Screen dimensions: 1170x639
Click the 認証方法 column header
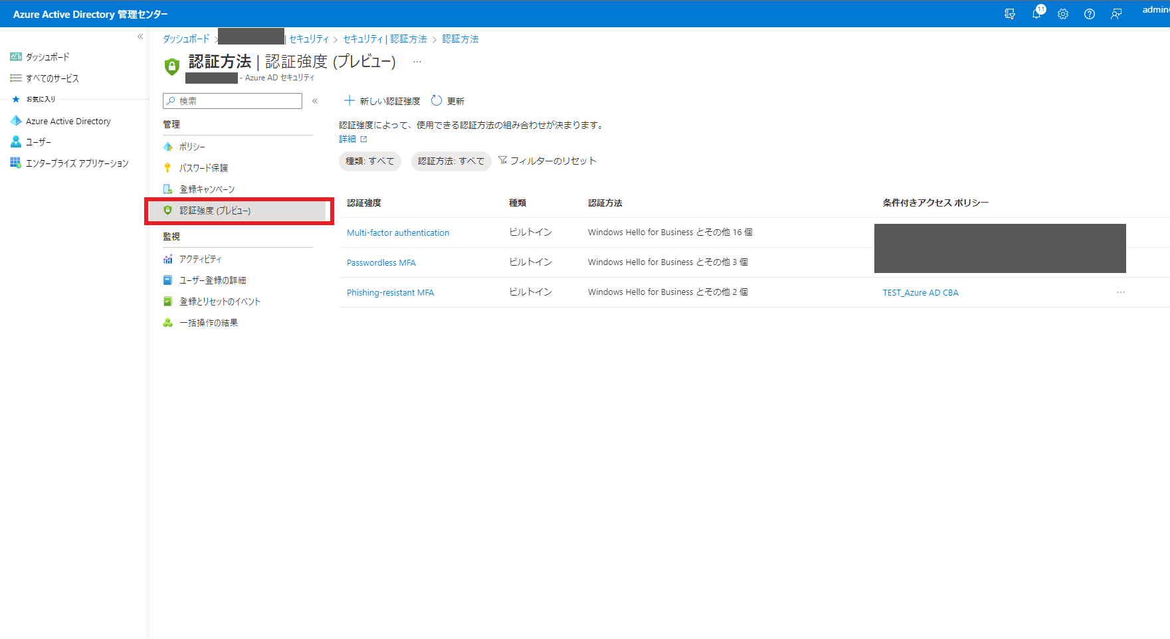point(605,203)
